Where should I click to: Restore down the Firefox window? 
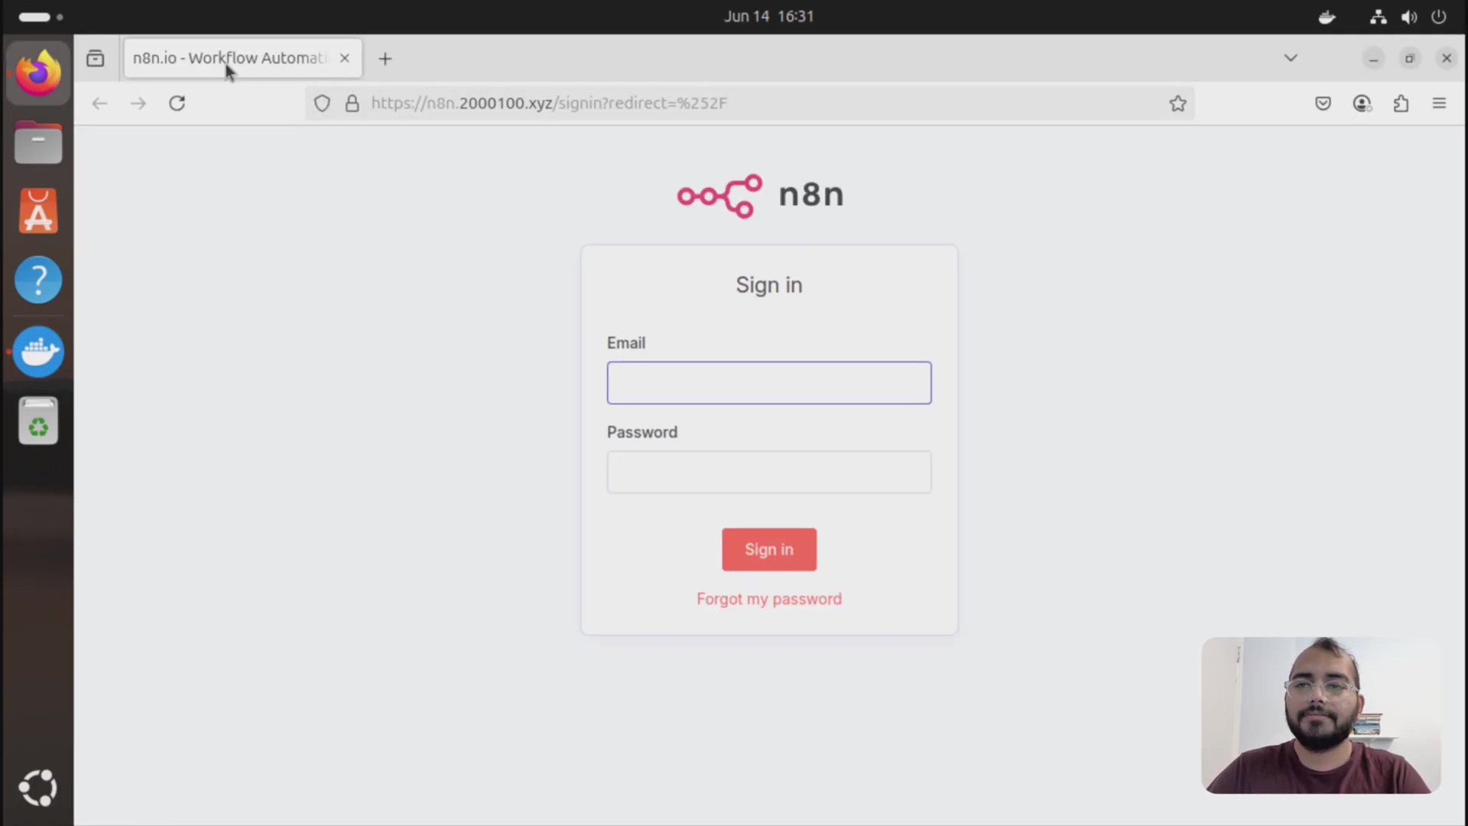1410,58
